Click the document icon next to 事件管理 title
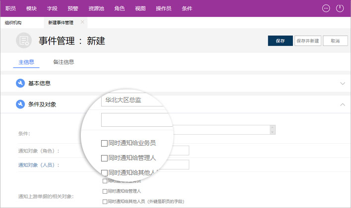Viewport: 351px width, 208px height. pyautogui.click(x=24, y=41)
